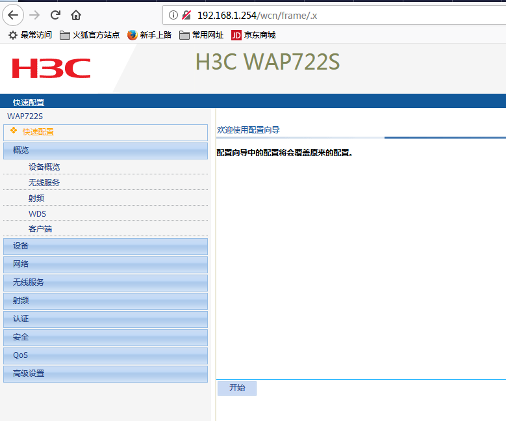Select 快速配置 in the sidebar menu
Image resolution: width=506 pixels, height=421 pixels.
click(105, 132)
